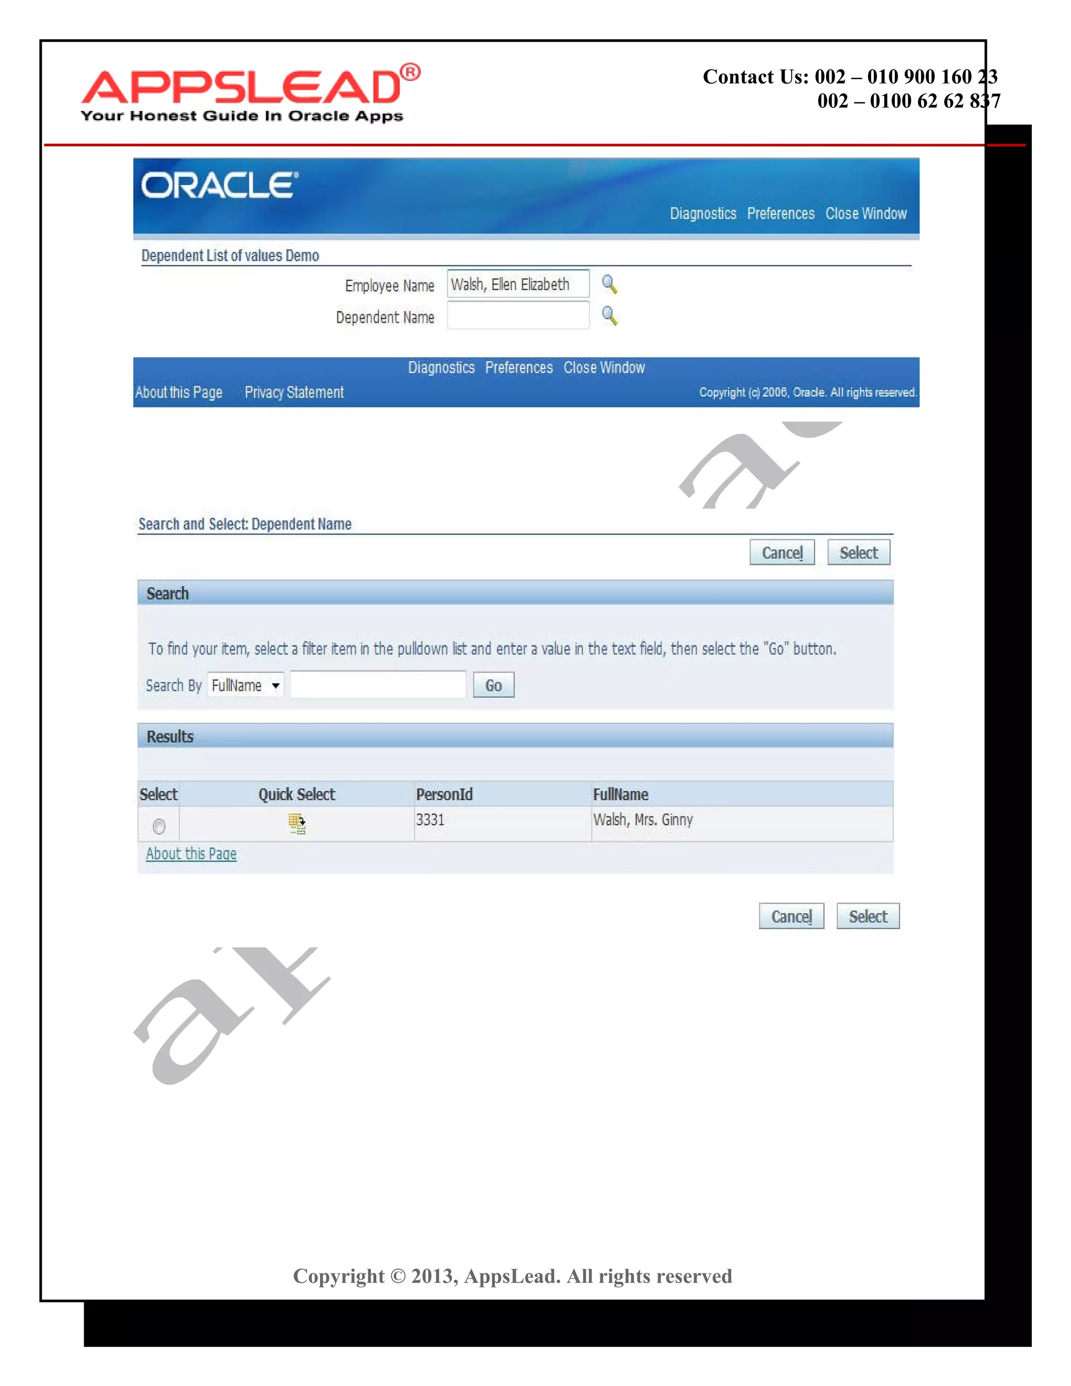The height and width of the screenshot is (1386, 1071).
Task: Select radio button for PersonId 3331
Action: 159,826
